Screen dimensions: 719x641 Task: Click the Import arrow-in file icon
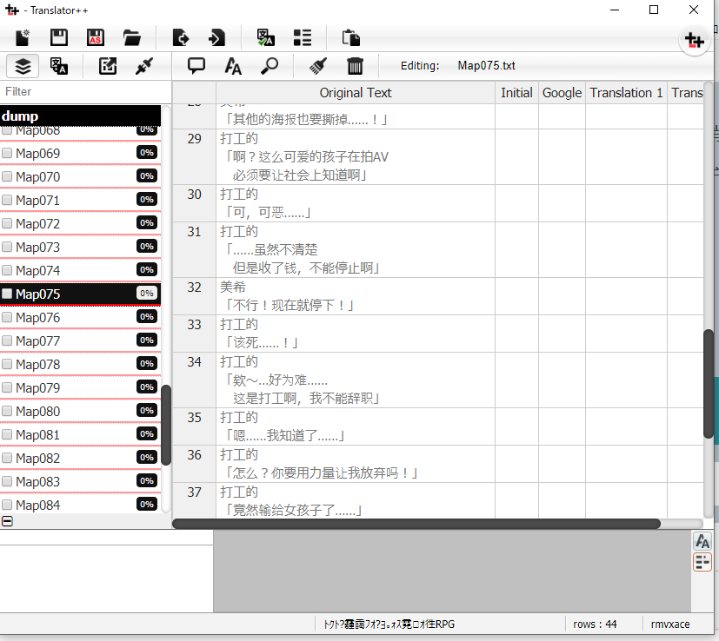click(x=216, y=37)
